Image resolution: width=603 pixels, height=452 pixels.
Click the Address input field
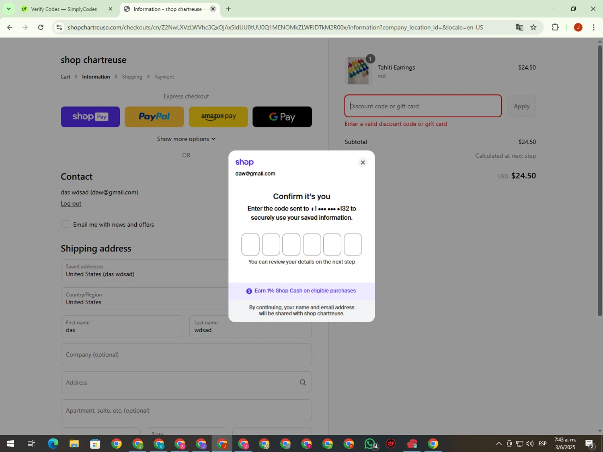click(x=186, y=382)
